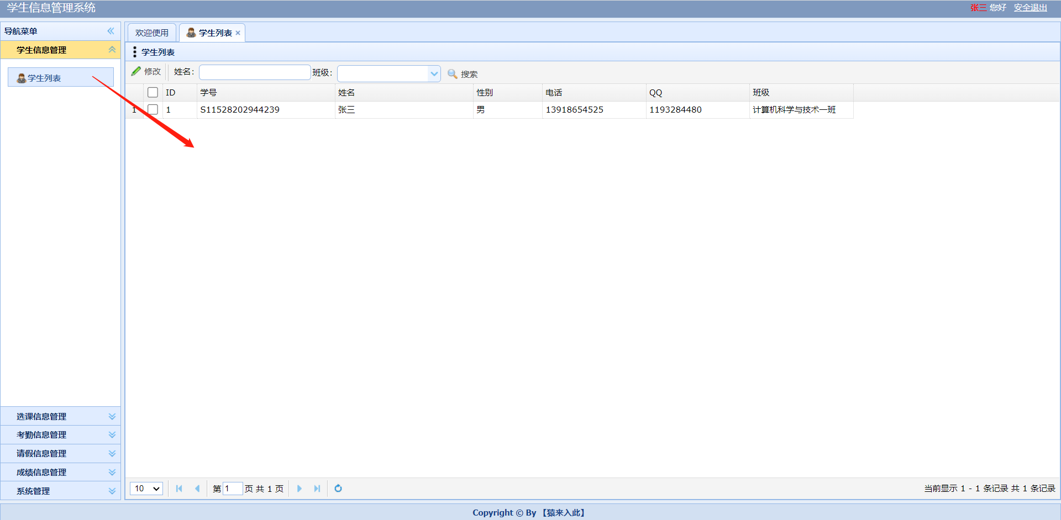
Task: Click the magnifier search icon
Action: click(x=452, y=74)
